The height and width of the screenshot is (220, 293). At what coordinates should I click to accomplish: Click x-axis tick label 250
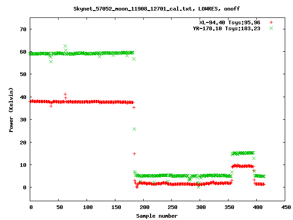(x=173, y=207)
